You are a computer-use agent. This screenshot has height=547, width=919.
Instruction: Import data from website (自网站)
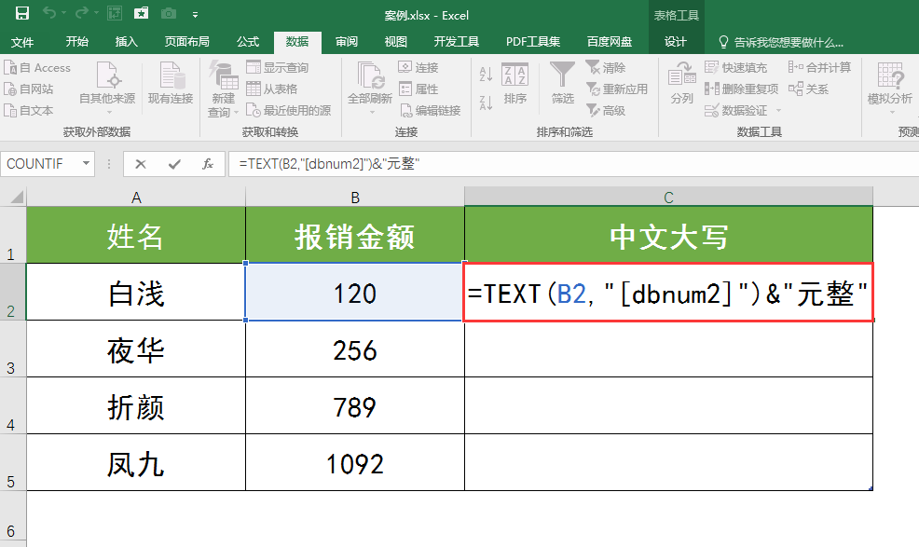29,89
